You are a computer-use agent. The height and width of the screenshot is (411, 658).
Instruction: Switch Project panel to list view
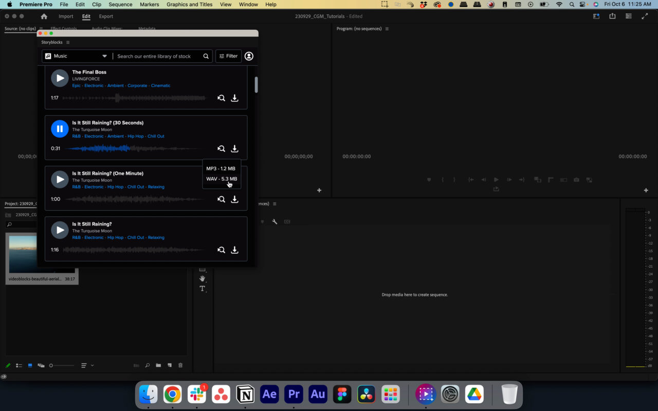click(x=19, y=365)
